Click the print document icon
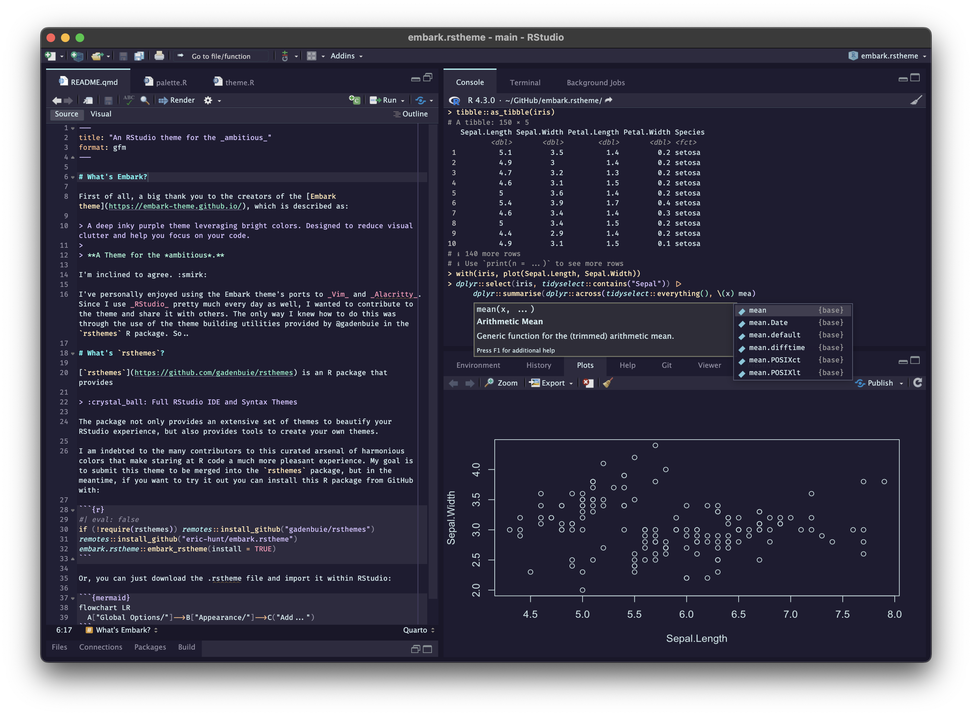Screen dimensions: 972x716 pyautogui.click(x=159, y=56)
